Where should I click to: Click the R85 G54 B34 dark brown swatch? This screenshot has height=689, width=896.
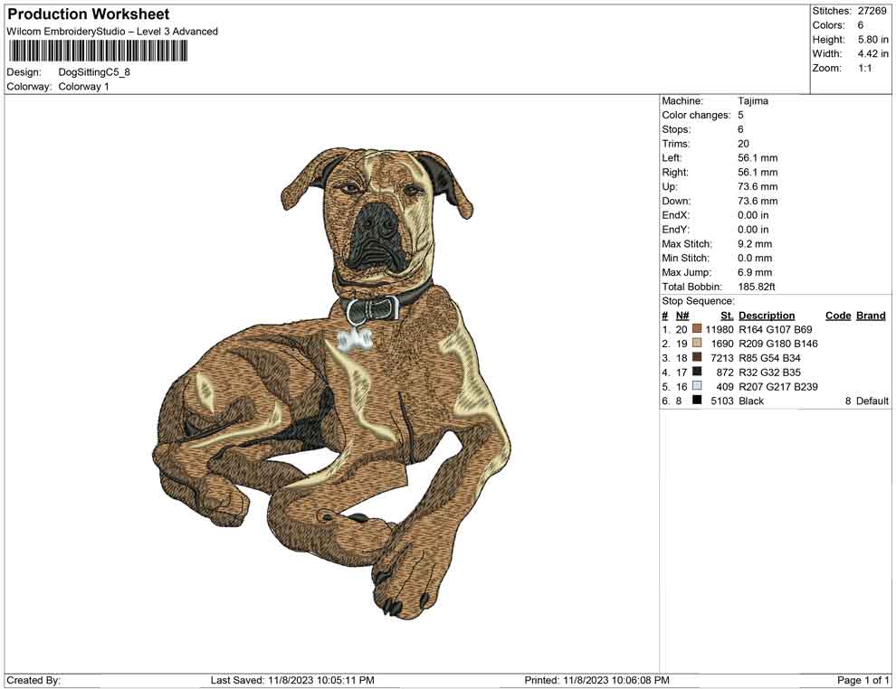click(697, 357)
